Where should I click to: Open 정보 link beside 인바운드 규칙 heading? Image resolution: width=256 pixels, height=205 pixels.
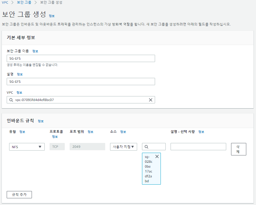[41, 121]
